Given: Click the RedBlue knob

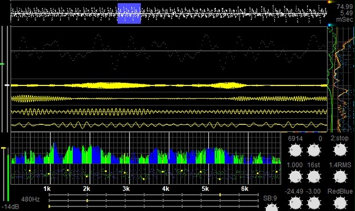Looking at the screenshot, I should [x=340, y=203].
